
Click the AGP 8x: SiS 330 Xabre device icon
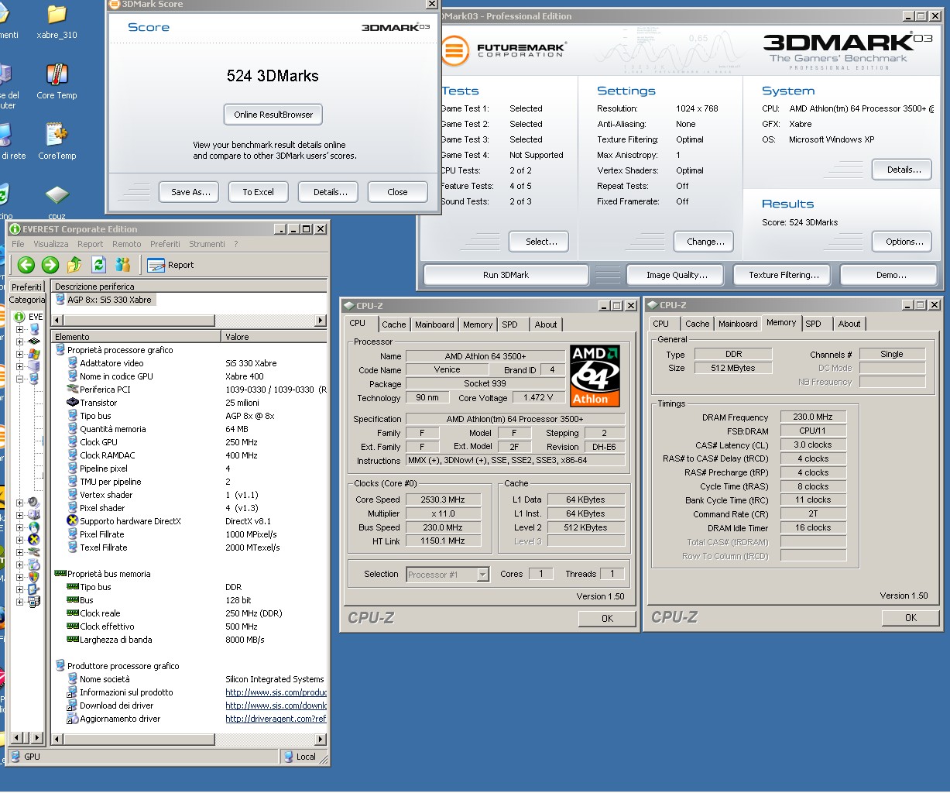click(60, 300)
